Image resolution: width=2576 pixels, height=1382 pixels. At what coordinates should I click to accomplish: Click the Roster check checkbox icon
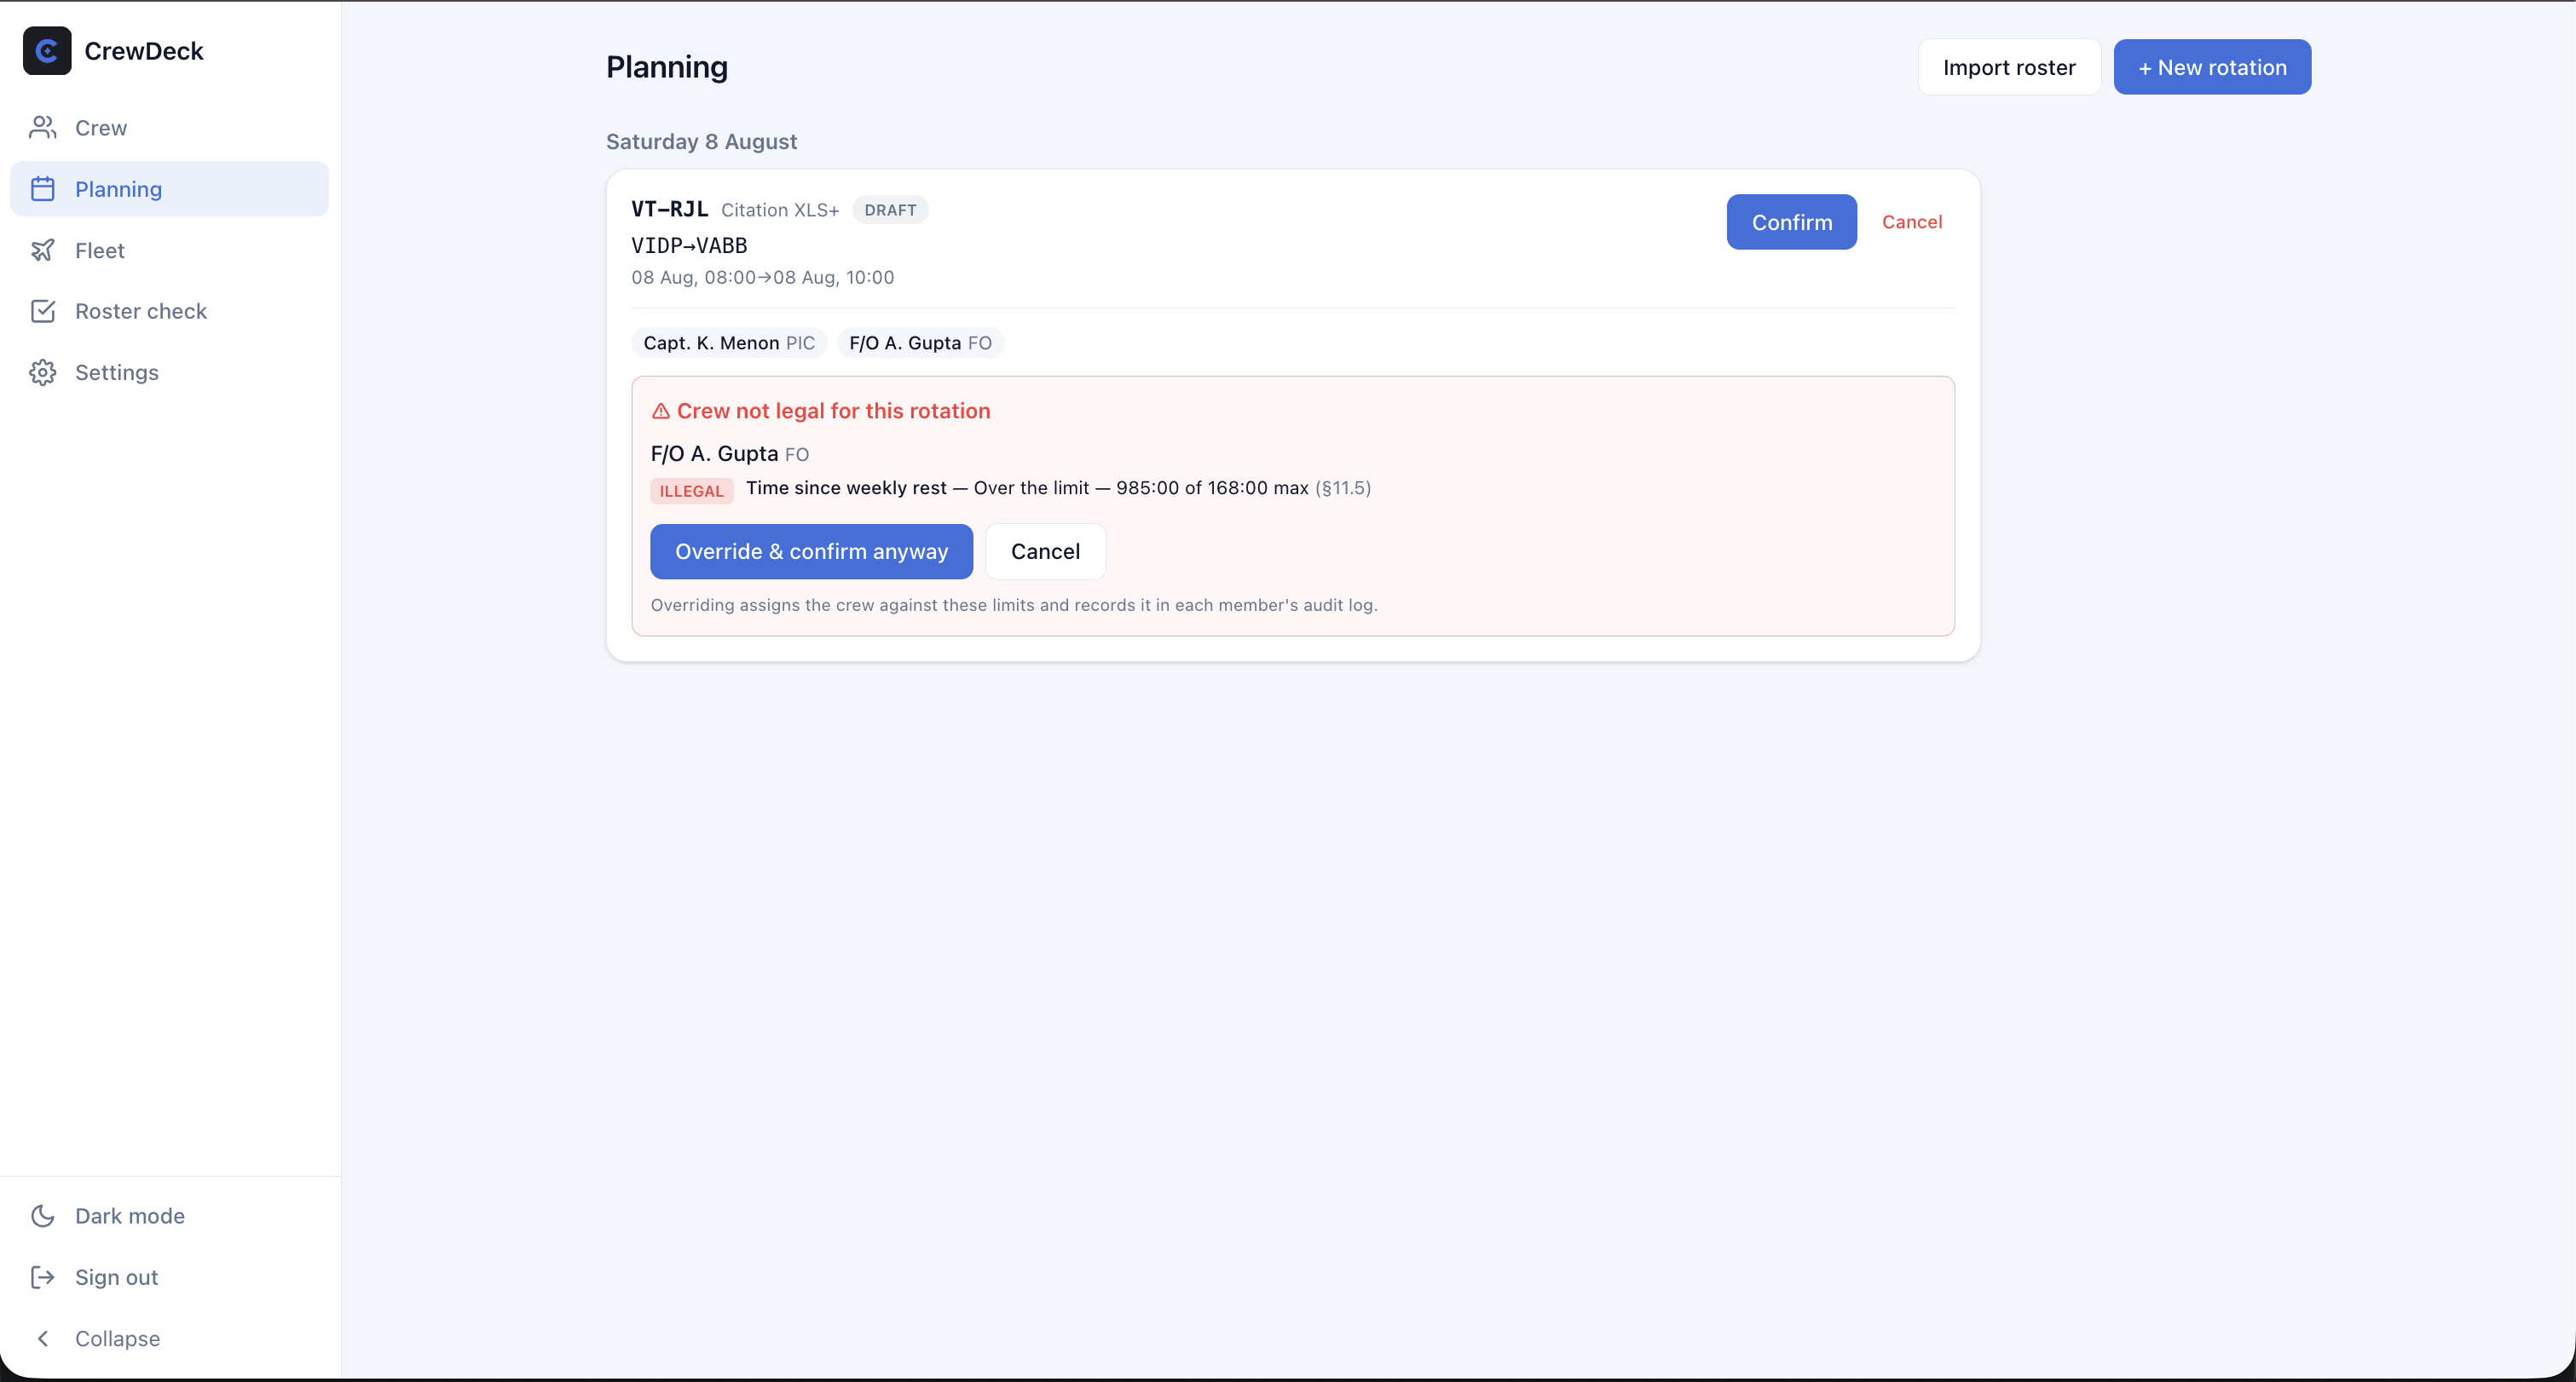pos(43,311)
